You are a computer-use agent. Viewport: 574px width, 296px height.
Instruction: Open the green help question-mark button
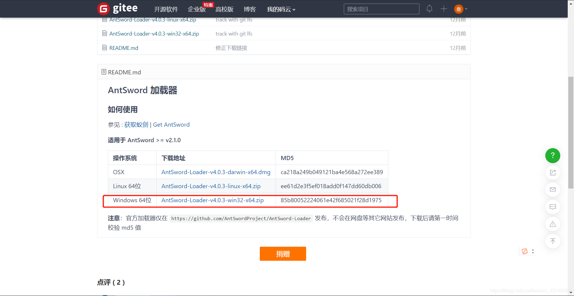point(553,155)
